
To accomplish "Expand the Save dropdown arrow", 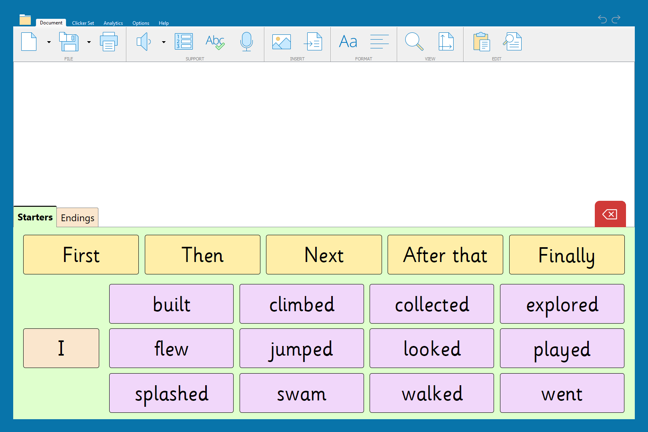I will click(89, 42).
